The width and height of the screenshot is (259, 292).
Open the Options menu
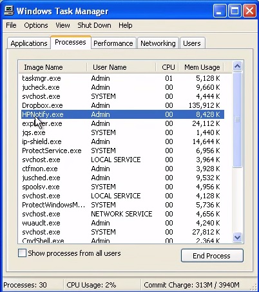tap(36, 25)
